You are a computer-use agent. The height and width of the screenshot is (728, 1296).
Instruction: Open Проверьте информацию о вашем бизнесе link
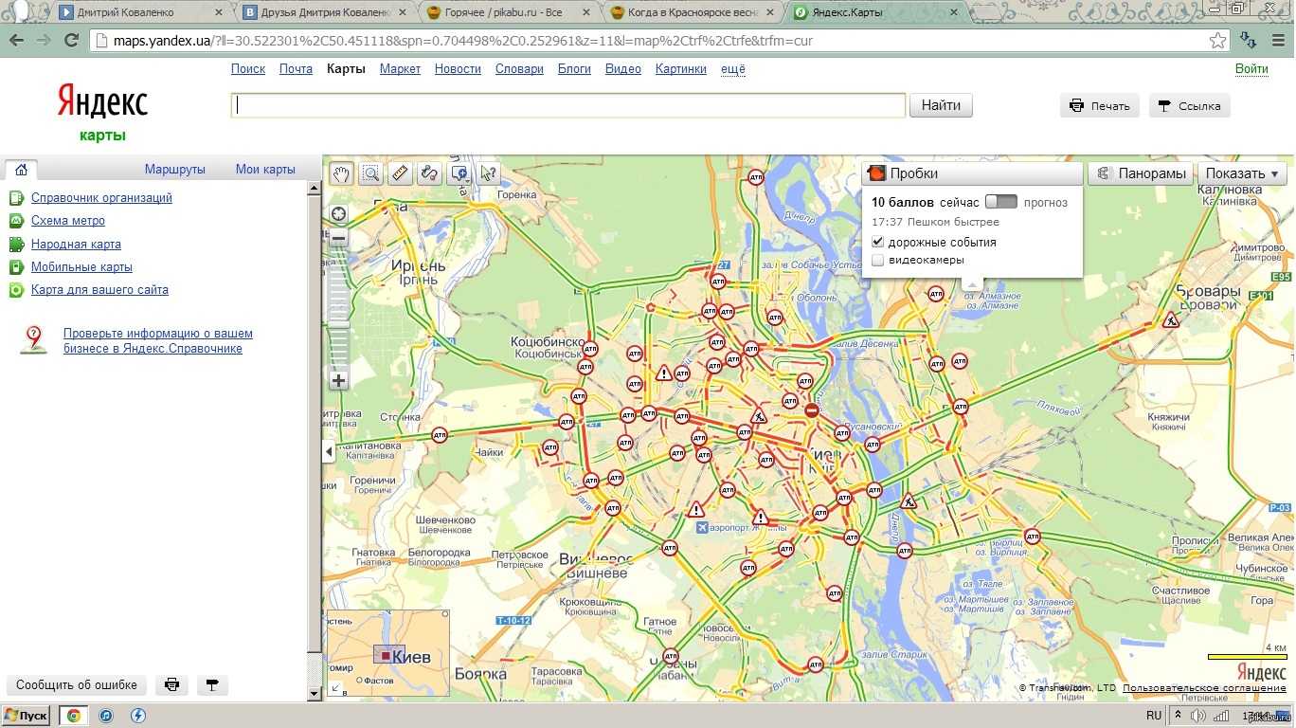click(158, 341)
